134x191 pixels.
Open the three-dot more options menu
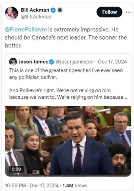pyautogui.click(x=128, y=12)
